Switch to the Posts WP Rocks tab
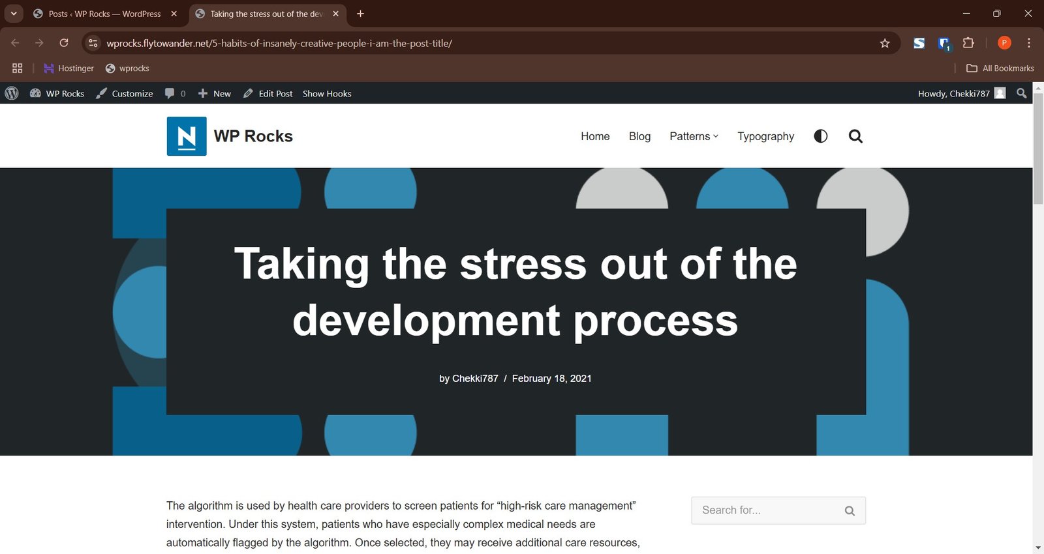The width and height of the screenshot is (1044, 554). coord(104,14)
